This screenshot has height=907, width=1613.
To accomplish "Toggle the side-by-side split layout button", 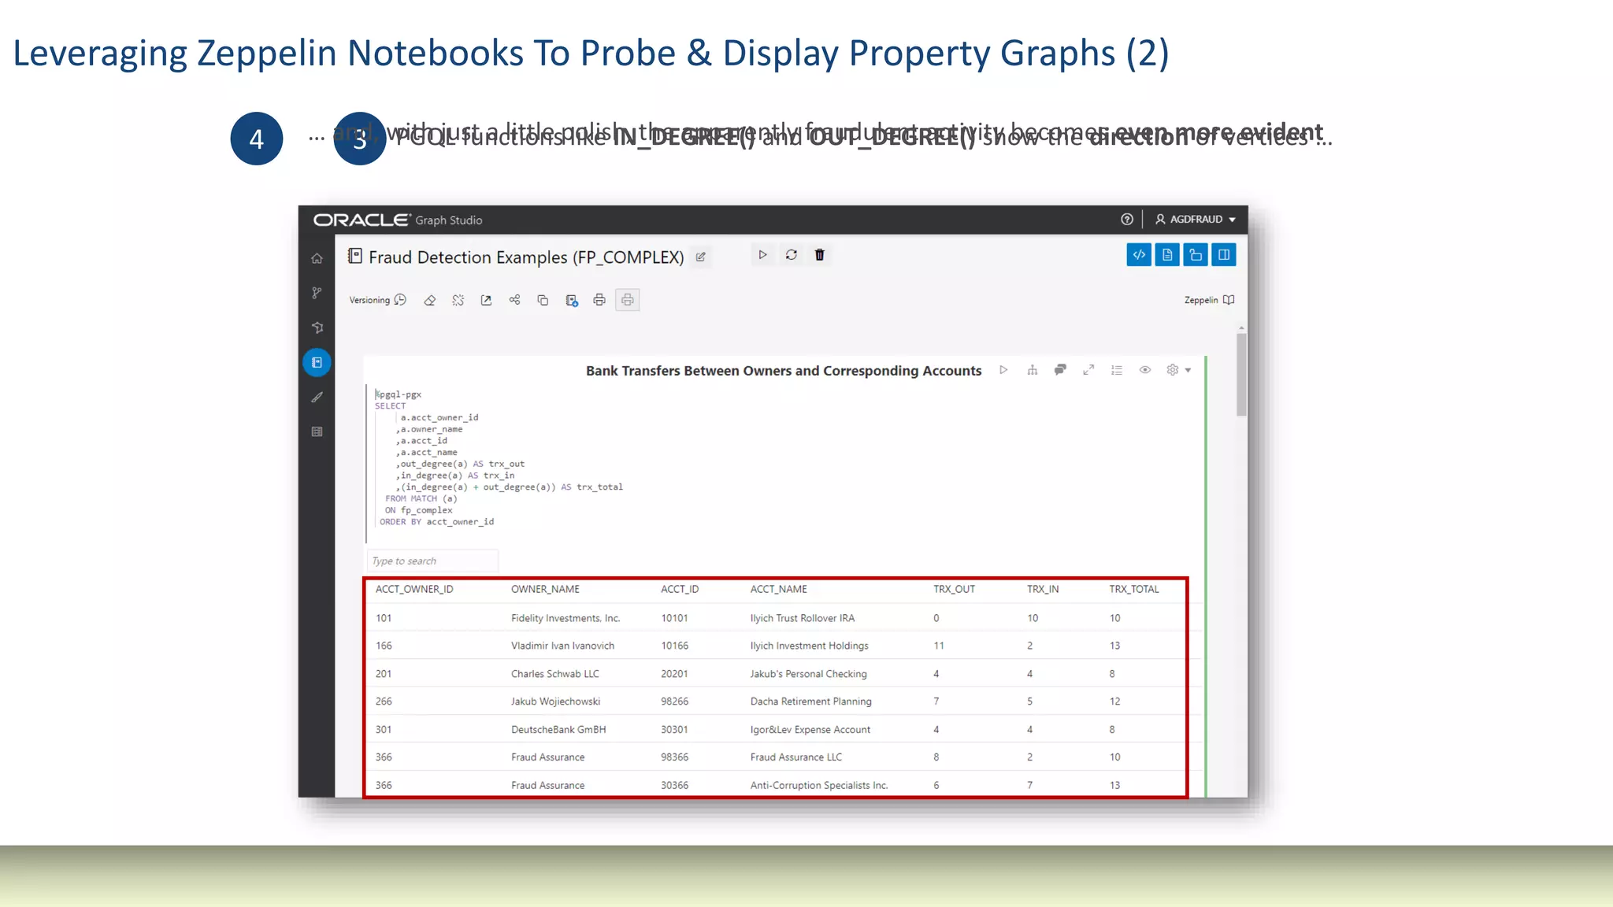I will 1224,254.
